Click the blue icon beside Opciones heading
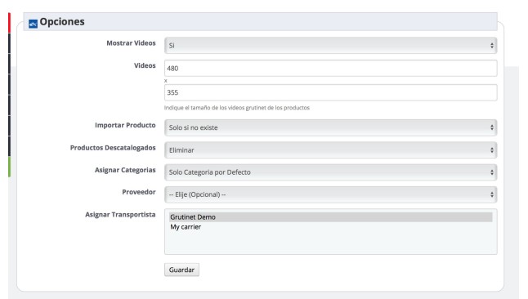Screen dimensions: 528x299 point(33,24)
